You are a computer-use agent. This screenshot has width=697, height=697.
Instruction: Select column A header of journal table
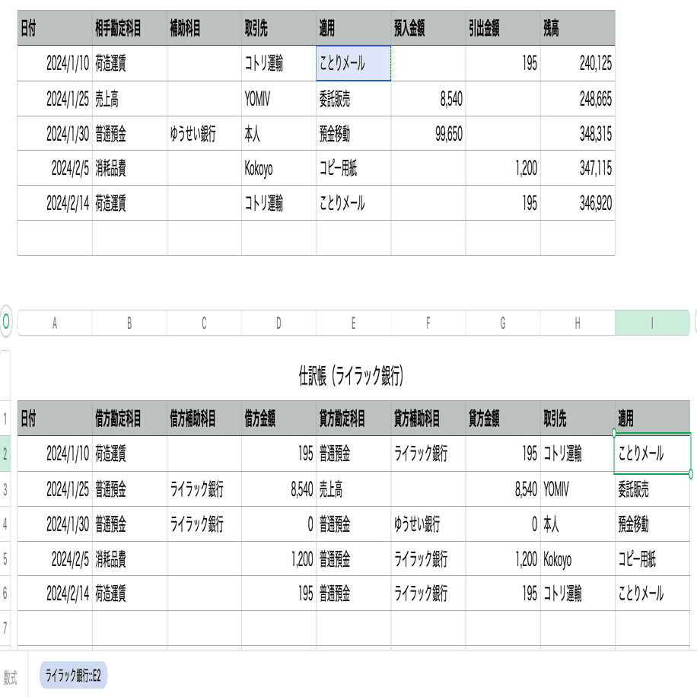pyautogui.click(x=55, y=323)
